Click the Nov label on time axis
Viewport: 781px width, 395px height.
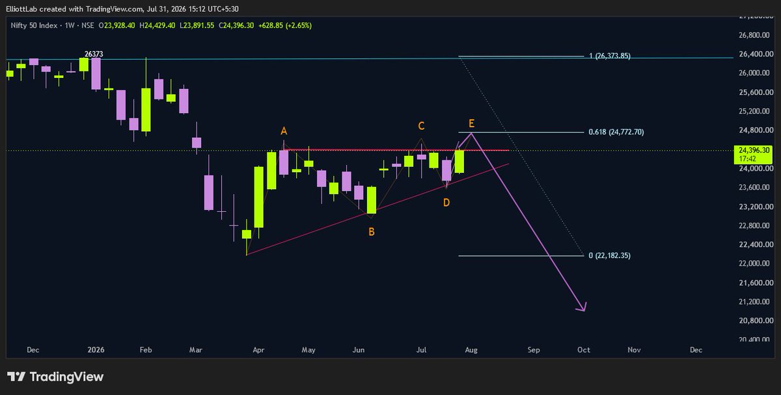634,350
